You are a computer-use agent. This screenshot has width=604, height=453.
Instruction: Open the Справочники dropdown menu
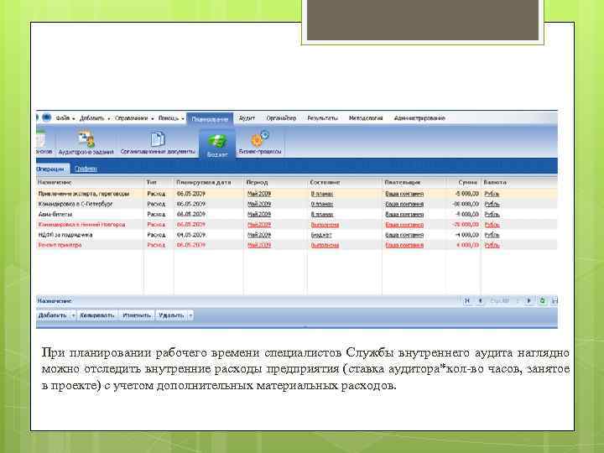click(134, 118)
